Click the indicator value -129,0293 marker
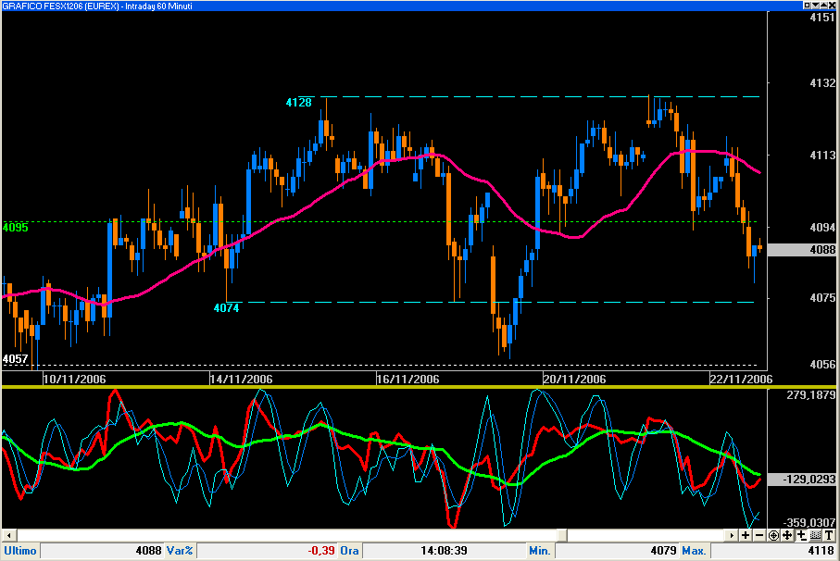The image size is (840, 561). [802, 480]
